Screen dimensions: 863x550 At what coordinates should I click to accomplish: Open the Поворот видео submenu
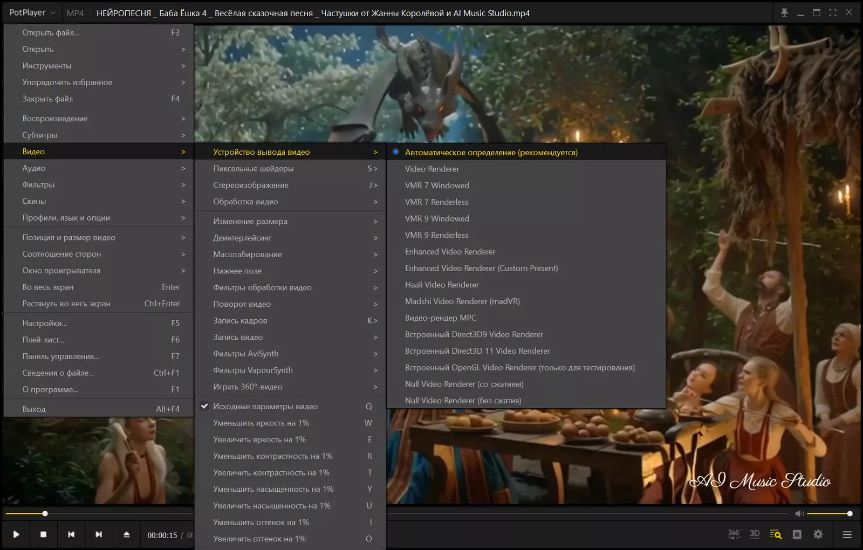(x=290, y=304)
